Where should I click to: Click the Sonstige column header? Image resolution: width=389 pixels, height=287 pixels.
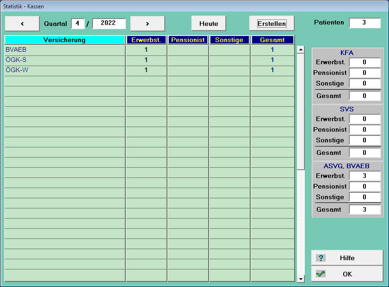229,40
